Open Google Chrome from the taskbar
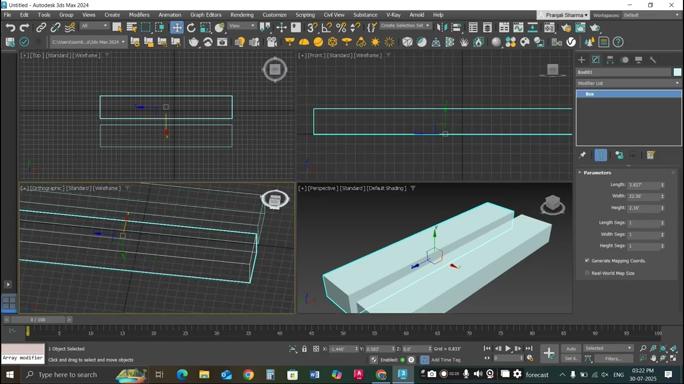Viewport: 684px width, 384px height. pyautogui.click(x=248, y=374)
